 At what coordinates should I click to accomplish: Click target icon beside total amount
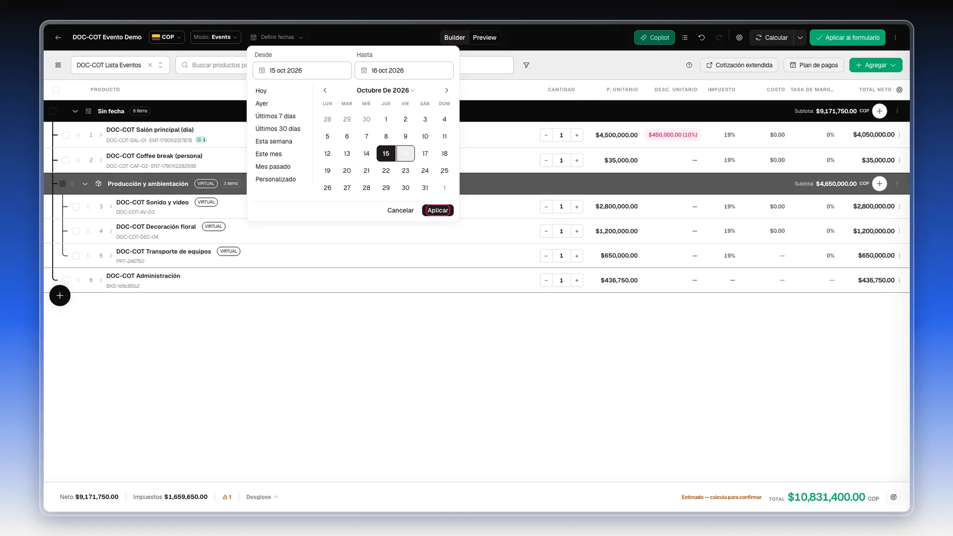pyautogui.click(x=893, y=497)
